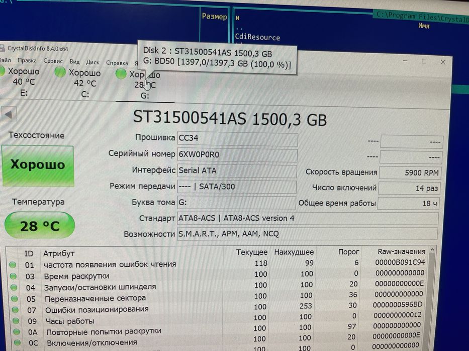The width and height of the screenshot is (469, 351).
Task: Select row частота появления ошибок чтения
Action: tap(218, 264)
